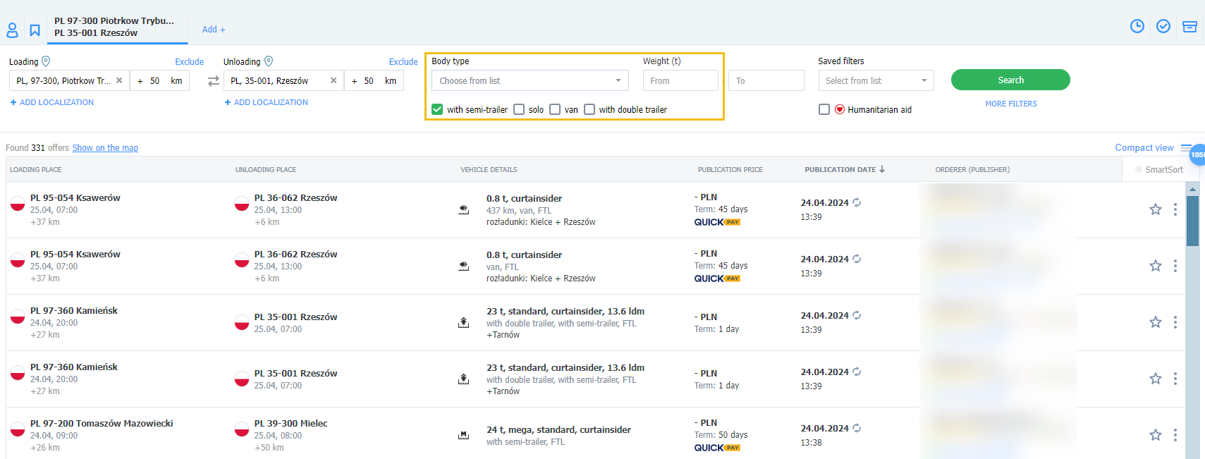
Task: Clear the Rzeszów unloading location
Action: (x=334, y=80)
